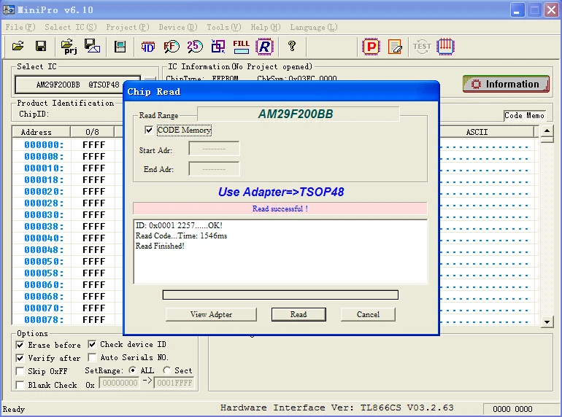The width and height of the screenshot is (562, 417).
Task: Open the File menu
Action: [20, 27]
